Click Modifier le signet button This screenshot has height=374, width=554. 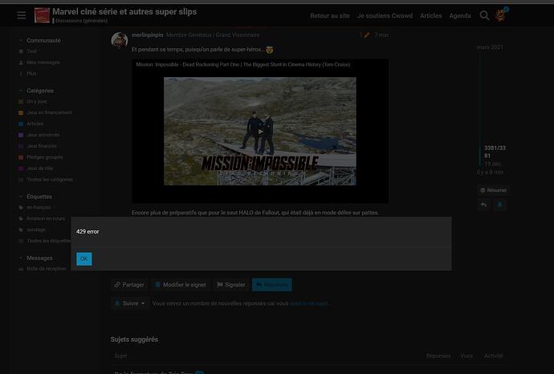point(180,285)
